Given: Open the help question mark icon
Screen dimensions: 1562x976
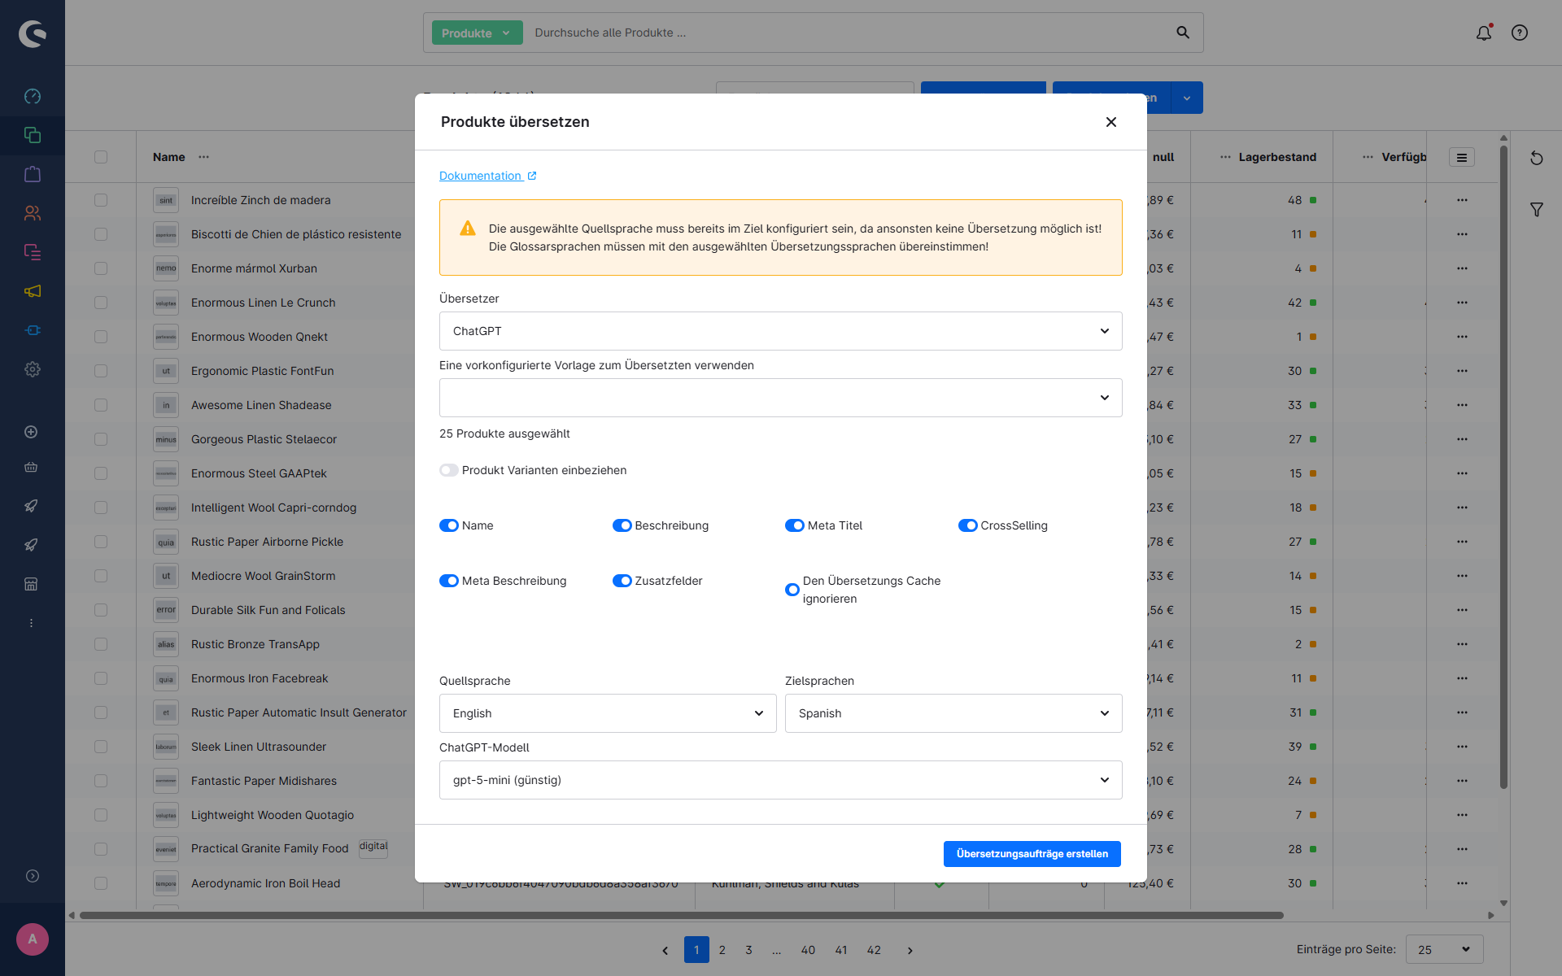Looking at the screenshot, I should 1520,33.
